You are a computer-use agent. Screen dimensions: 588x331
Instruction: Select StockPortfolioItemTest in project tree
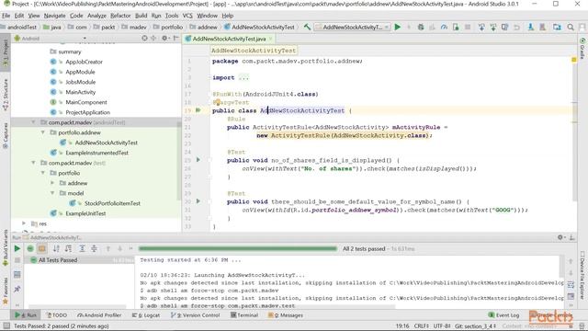(112, 203)
